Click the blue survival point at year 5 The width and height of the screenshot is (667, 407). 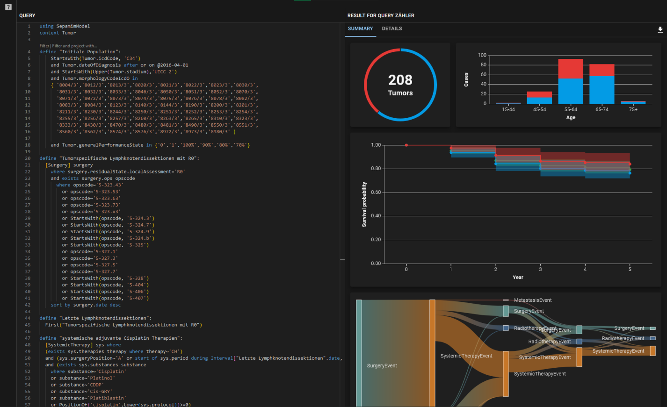pyautogui.click(x=630, y=173)
